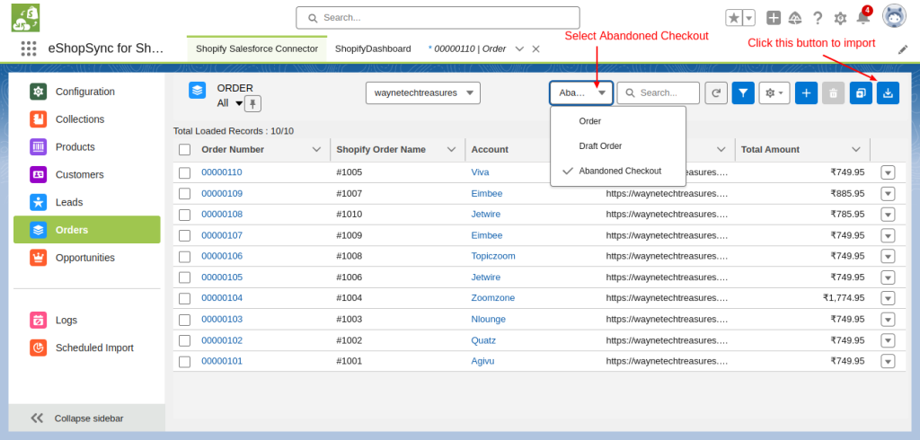Click the help question mark icon
This screenshot has height=440, width=920.
818,18
